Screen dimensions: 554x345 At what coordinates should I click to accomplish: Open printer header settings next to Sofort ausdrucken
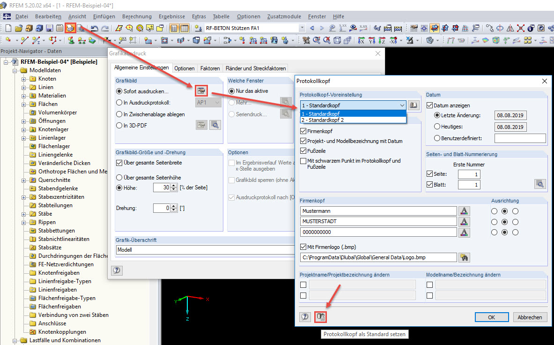pyautogui.click(x=201, y=91)
